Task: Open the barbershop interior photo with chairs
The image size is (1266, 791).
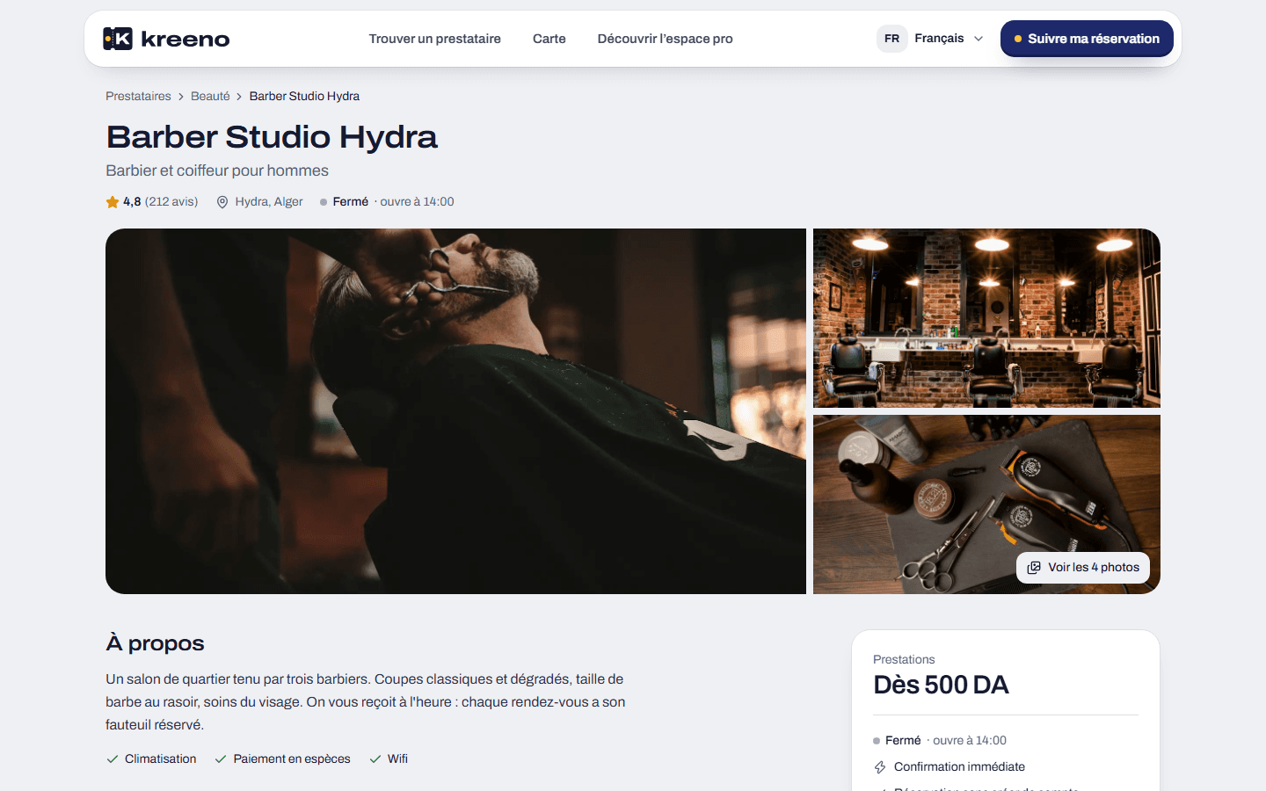Action: coord(986,318)
